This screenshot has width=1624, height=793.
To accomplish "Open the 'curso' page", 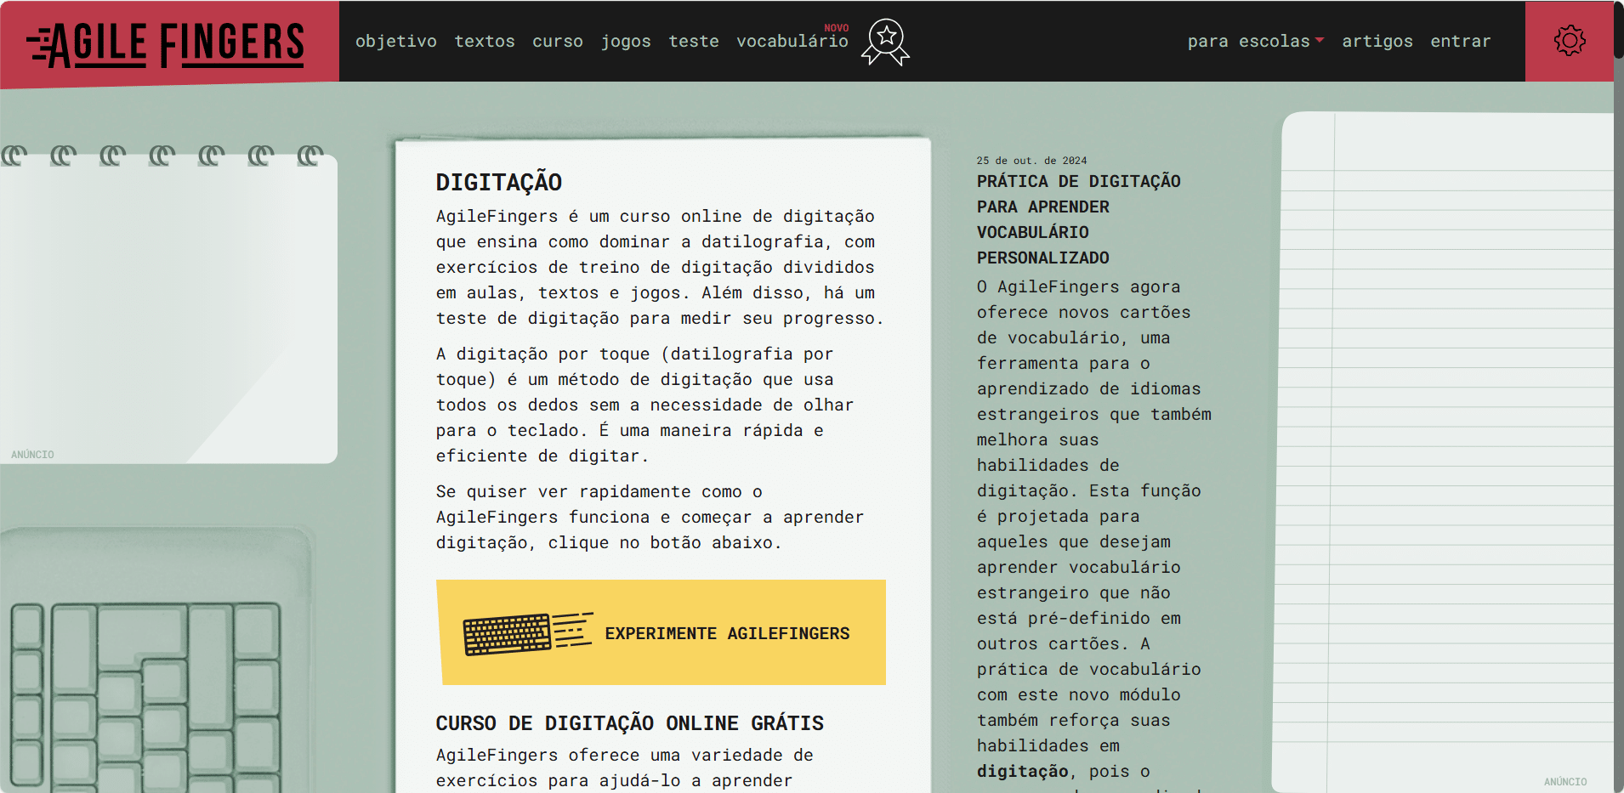I will pyautogui.click(x=558, y=41).
